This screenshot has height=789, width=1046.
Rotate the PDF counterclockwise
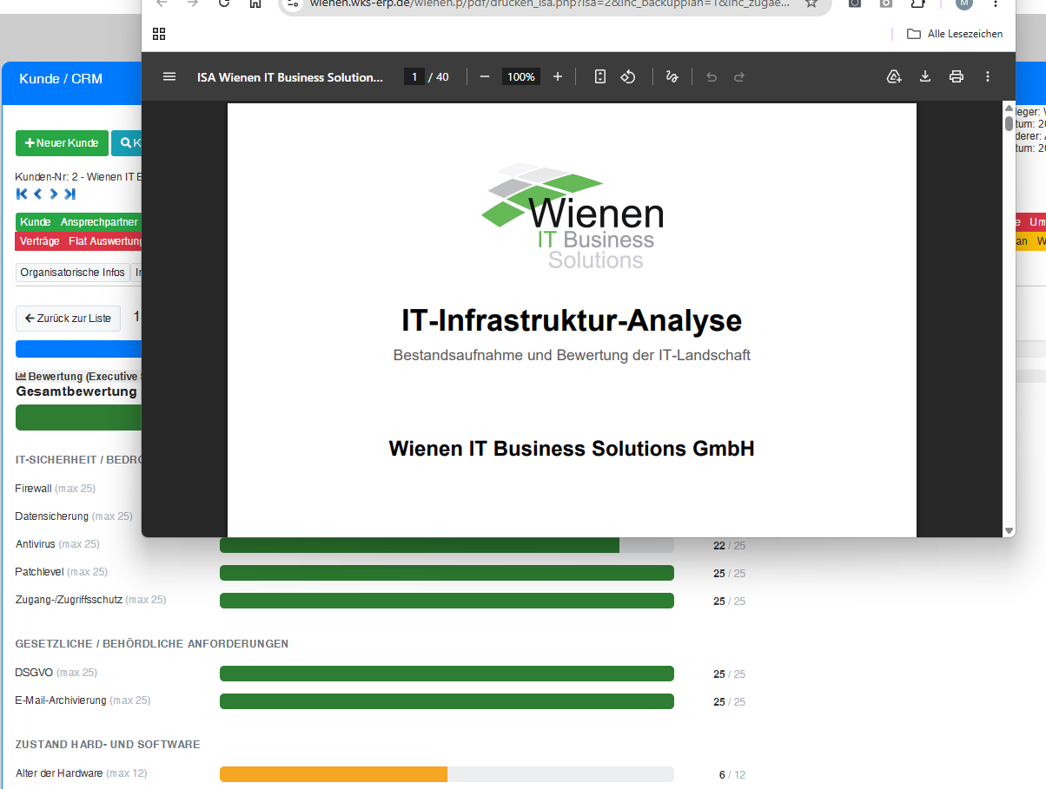click(628, 76)
